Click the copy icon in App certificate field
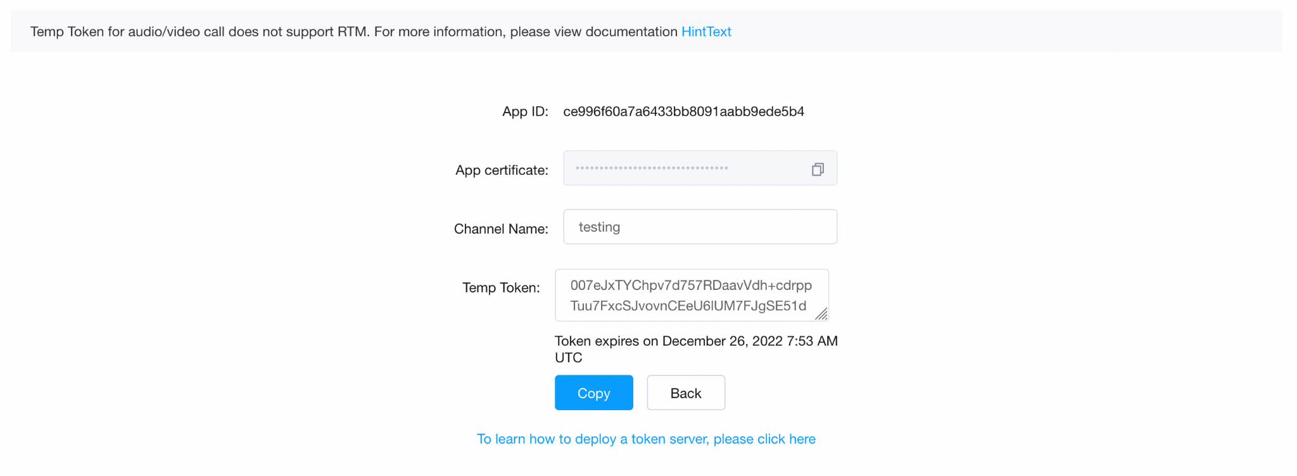Image resolution: width=1297 pixels, height=476 pixels. point(818,169)
